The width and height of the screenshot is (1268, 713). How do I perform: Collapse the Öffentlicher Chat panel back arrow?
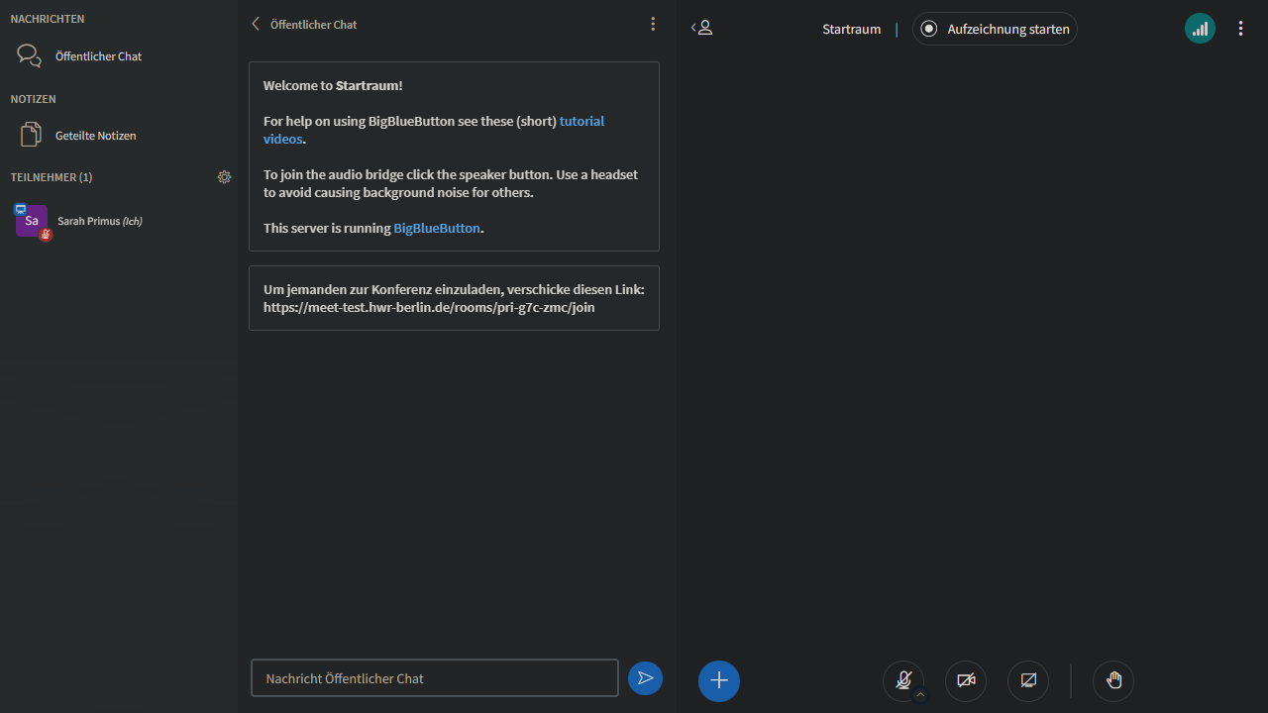coord(257,25)
